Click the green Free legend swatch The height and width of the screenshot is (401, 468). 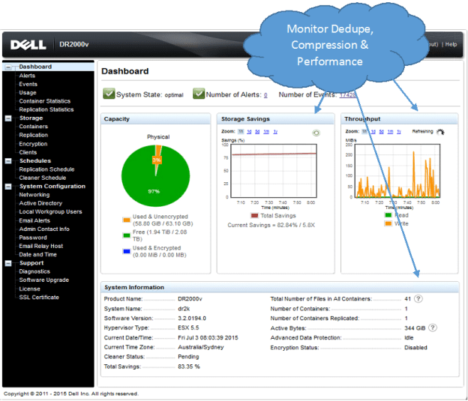[x=127, y=235]
